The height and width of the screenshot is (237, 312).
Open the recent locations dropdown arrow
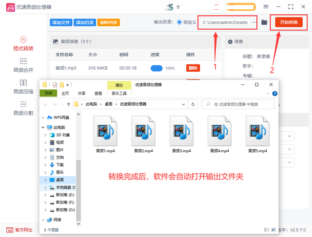pyautogui.click(x=62, y=104)
